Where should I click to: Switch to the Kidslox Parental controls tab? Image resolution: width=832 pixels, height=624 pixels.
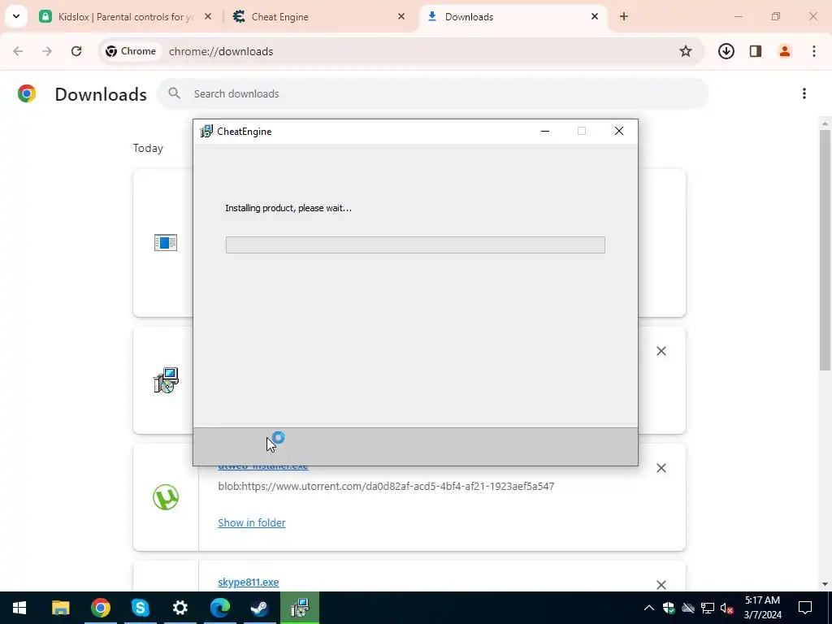tap(126, 16)
